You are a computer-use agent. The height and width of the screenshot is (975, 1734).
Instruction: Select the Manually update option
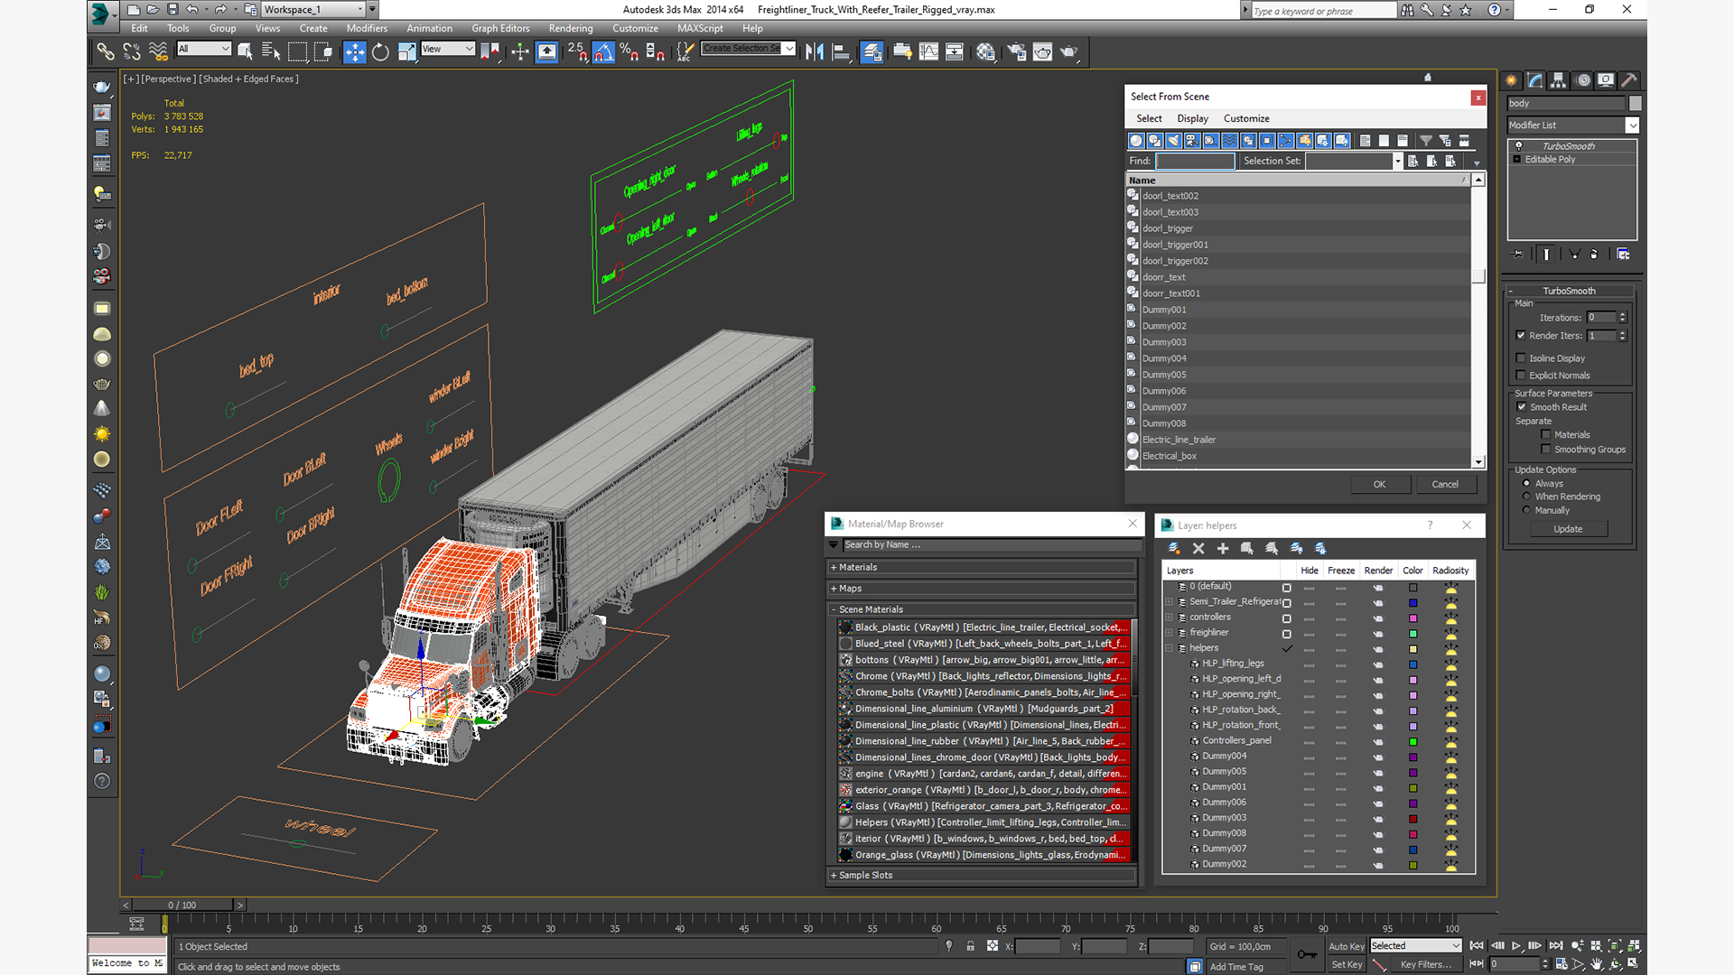tap(1527, 510)
